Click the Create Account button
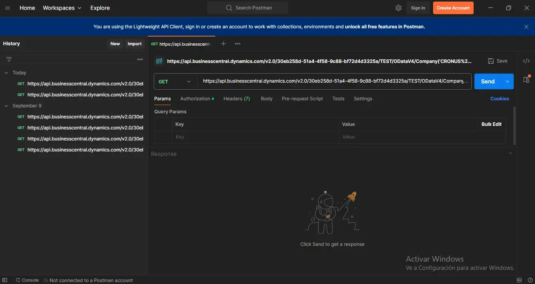This screenshot has height=284, width=535. click(453, 8)
